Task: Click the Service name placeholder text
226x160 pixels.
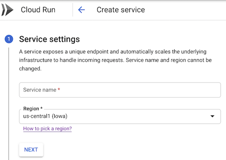Action: tap(40, 90)
